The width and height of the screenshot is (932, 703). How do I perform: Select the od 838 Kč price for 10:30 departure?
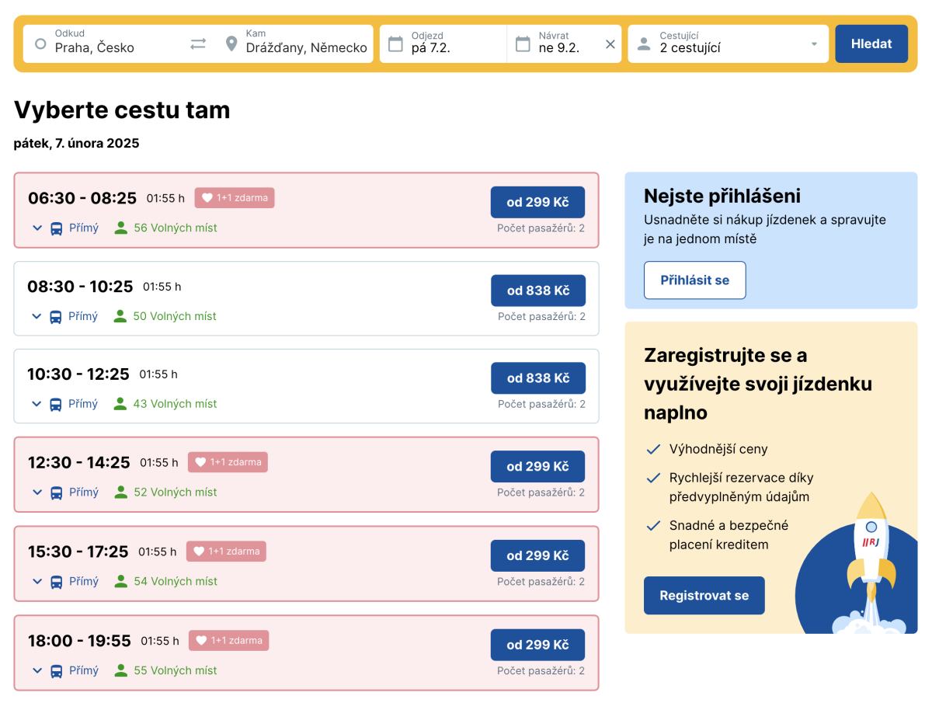[x=537, y=378]
